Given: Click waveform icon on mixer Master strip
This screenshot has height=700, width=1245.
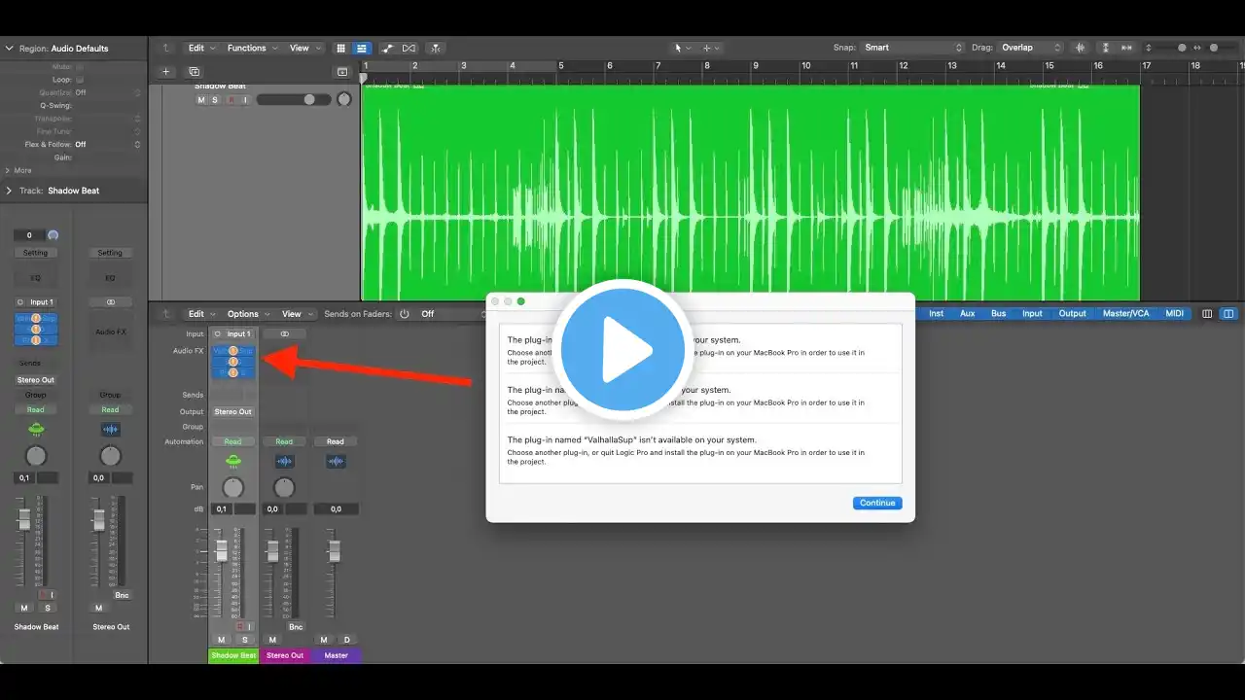Looking at the screenshot, I should click(x=336, y=461).
